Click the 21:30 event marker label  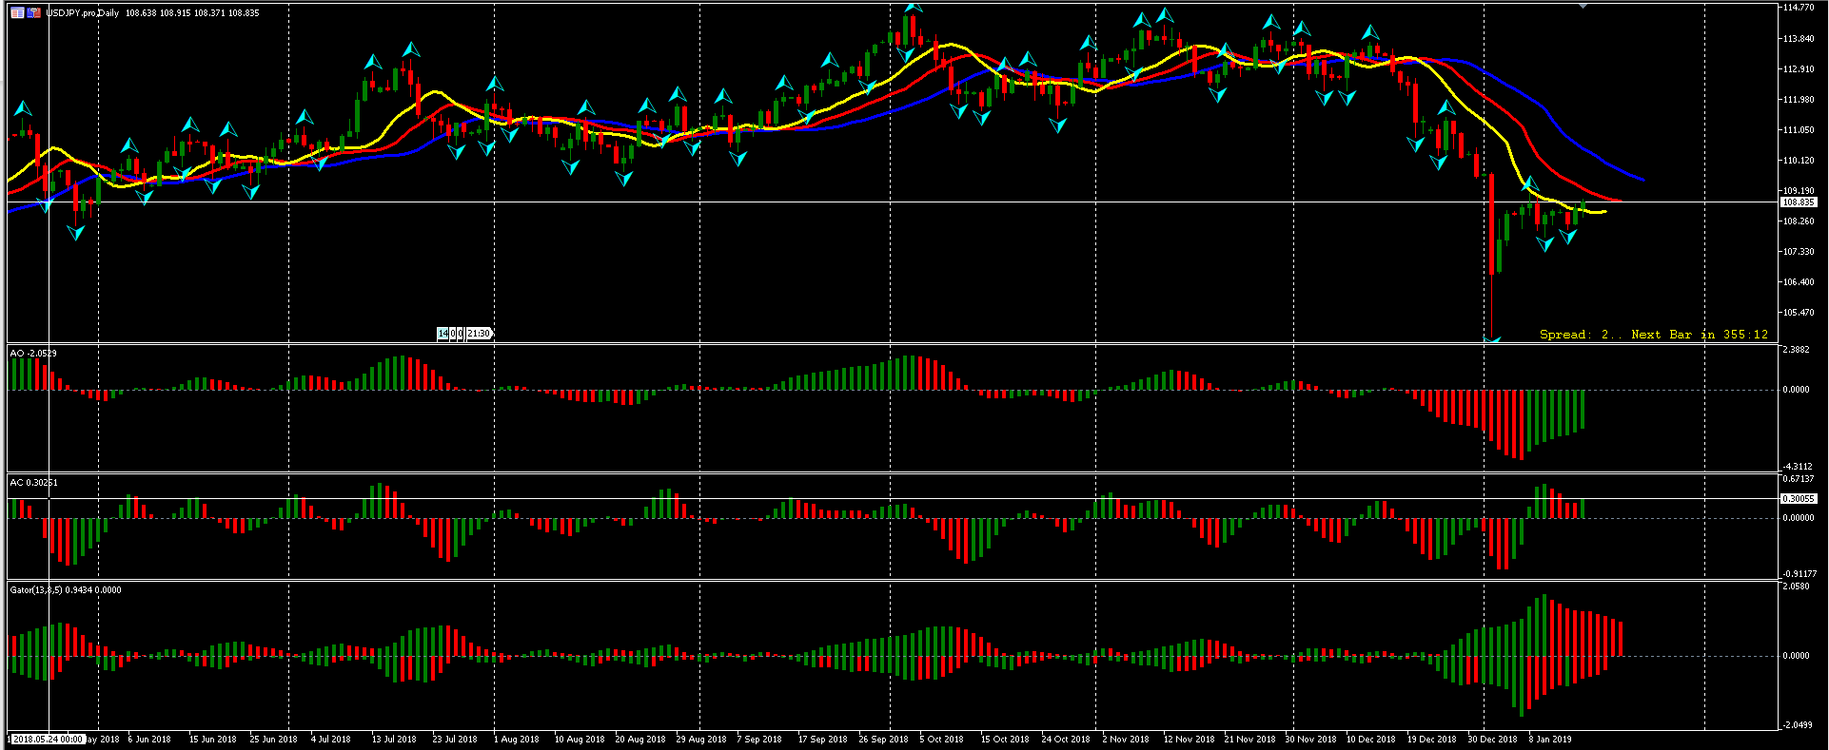point(479,334)
